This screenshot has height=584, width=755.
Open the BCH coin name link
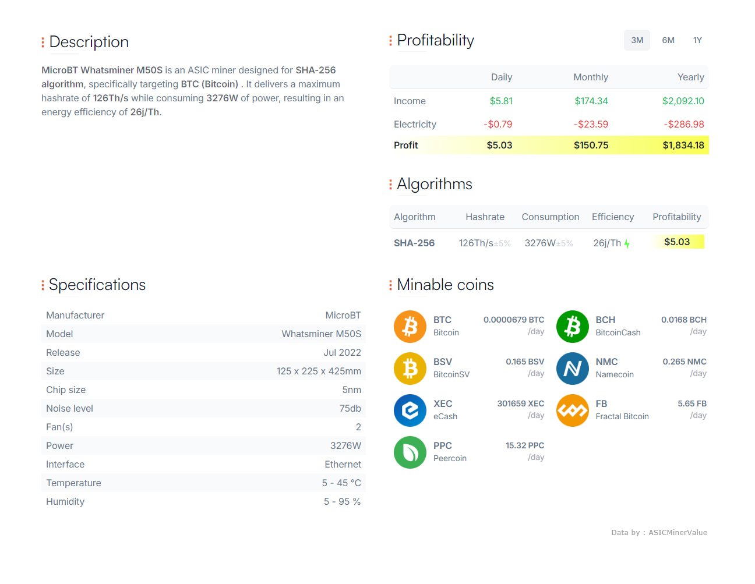click(x=605, y=320)
